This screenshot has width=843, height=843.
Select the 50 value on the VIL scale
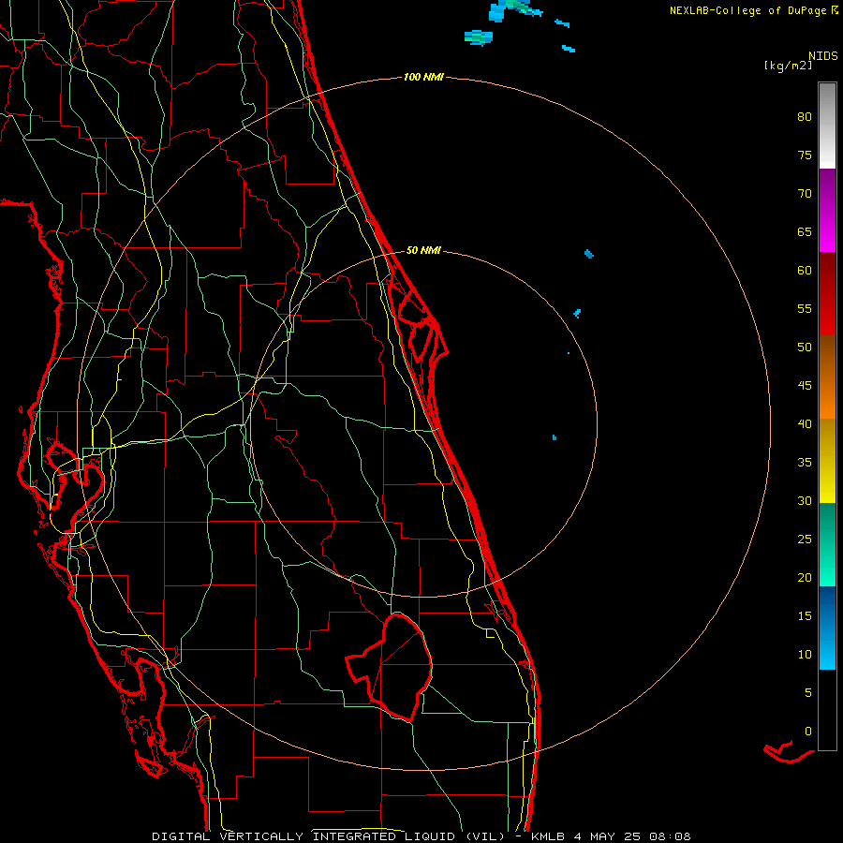point(805,348)
